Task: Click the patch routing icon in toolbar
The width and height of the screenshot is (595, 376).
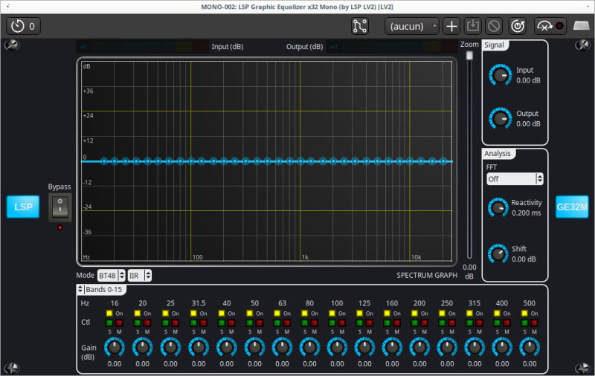Action: (x=361, y=26)
